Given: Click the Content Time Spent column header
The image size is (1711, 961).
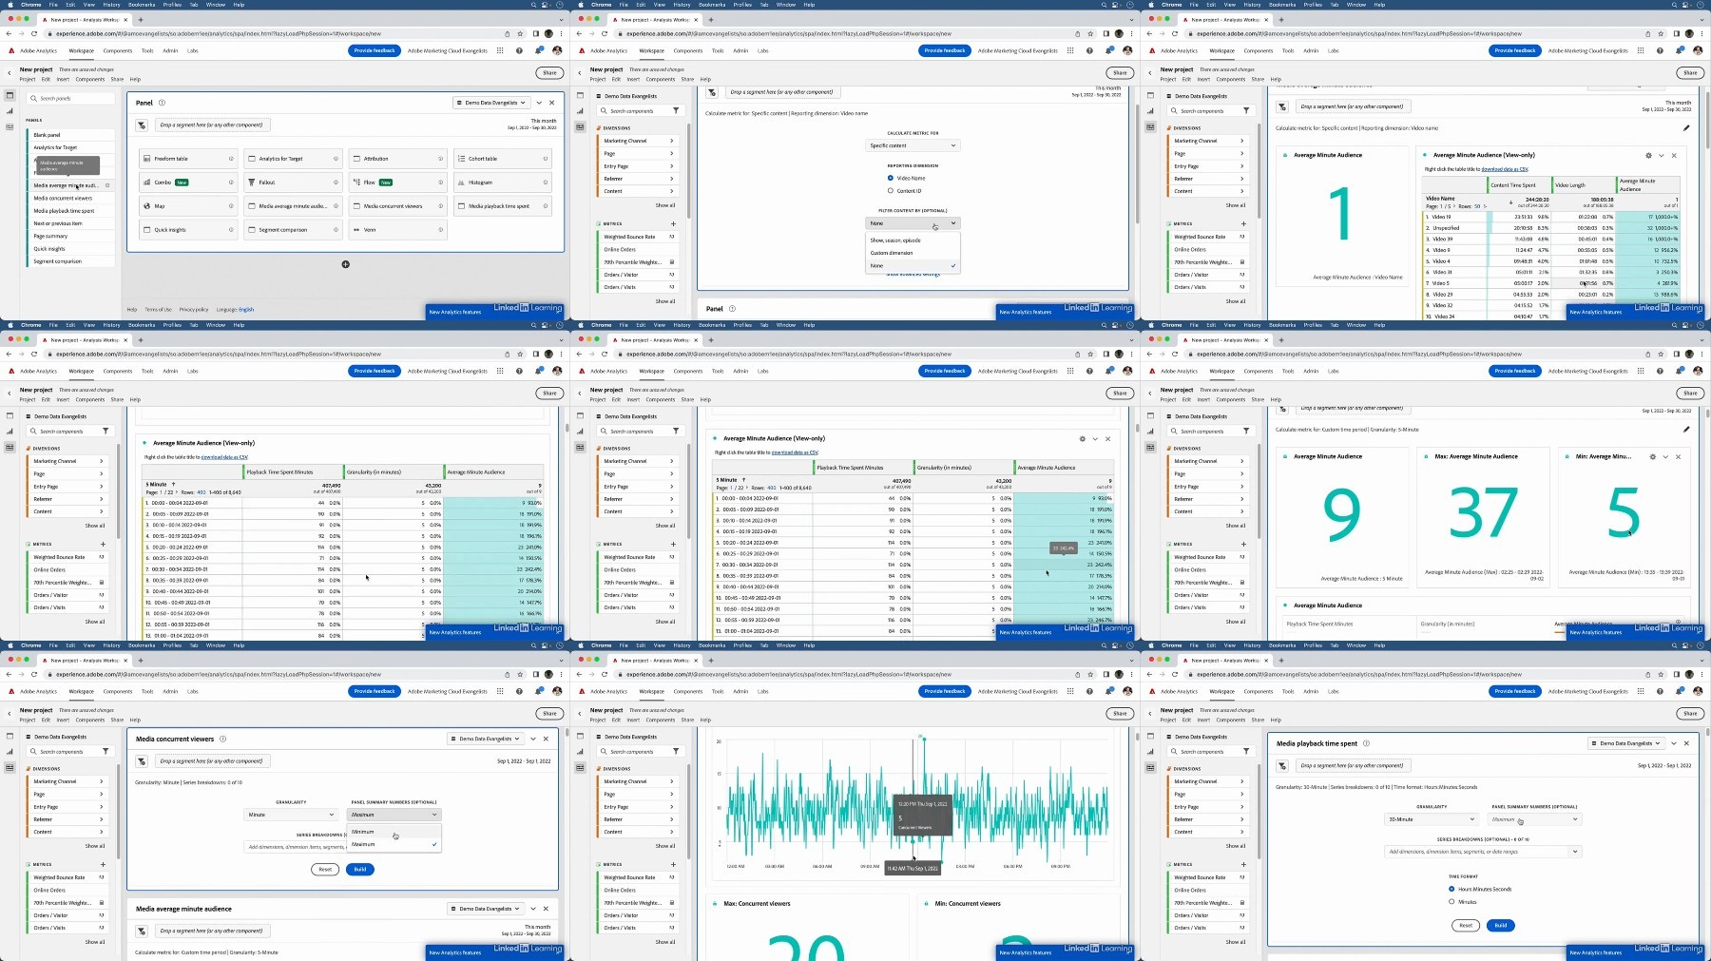Looking at the screenshot, I should click(x=1519, y=185).
